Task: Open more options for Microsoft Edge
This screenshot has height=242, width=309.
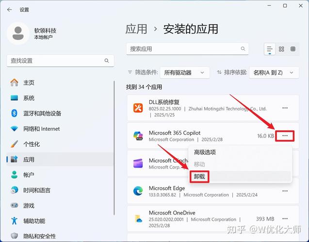Action: coord(285,191)
